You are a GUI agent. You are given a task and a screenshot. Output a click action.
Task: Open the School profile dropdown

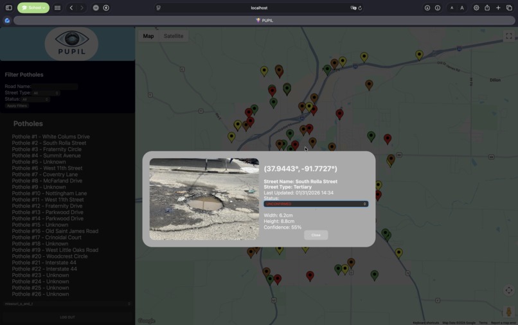33,8
